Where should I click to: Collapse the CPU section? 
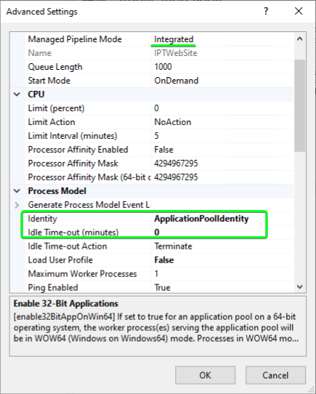[17, 95]
